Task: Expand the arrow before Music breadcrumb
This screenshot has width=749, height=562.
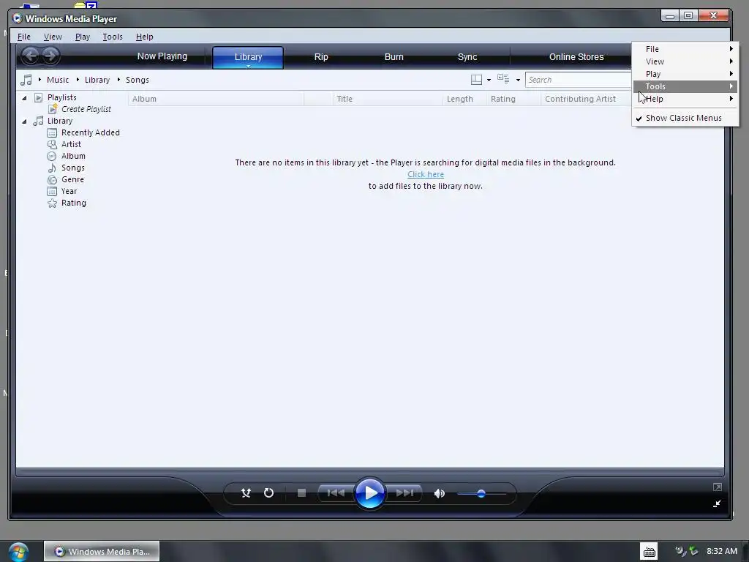Action: click(x=39, y=79)
